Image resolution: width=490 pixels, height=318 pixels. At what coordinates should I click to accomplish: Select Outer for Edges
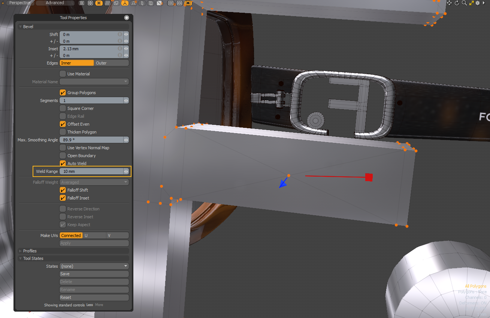(112, 63)
